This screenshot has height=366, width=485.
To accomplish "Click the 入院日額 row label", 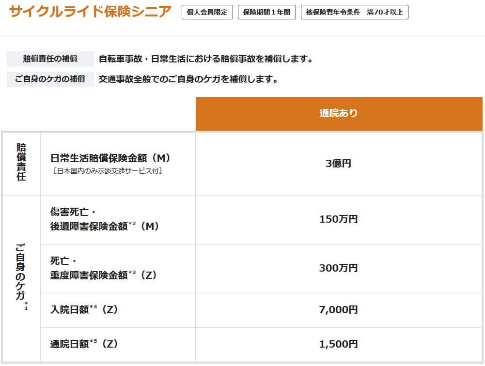I will 84,310.
